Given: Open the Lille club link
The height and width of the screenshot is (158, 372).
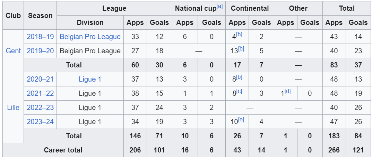Looking at the screenshot, I should (13, 108).
